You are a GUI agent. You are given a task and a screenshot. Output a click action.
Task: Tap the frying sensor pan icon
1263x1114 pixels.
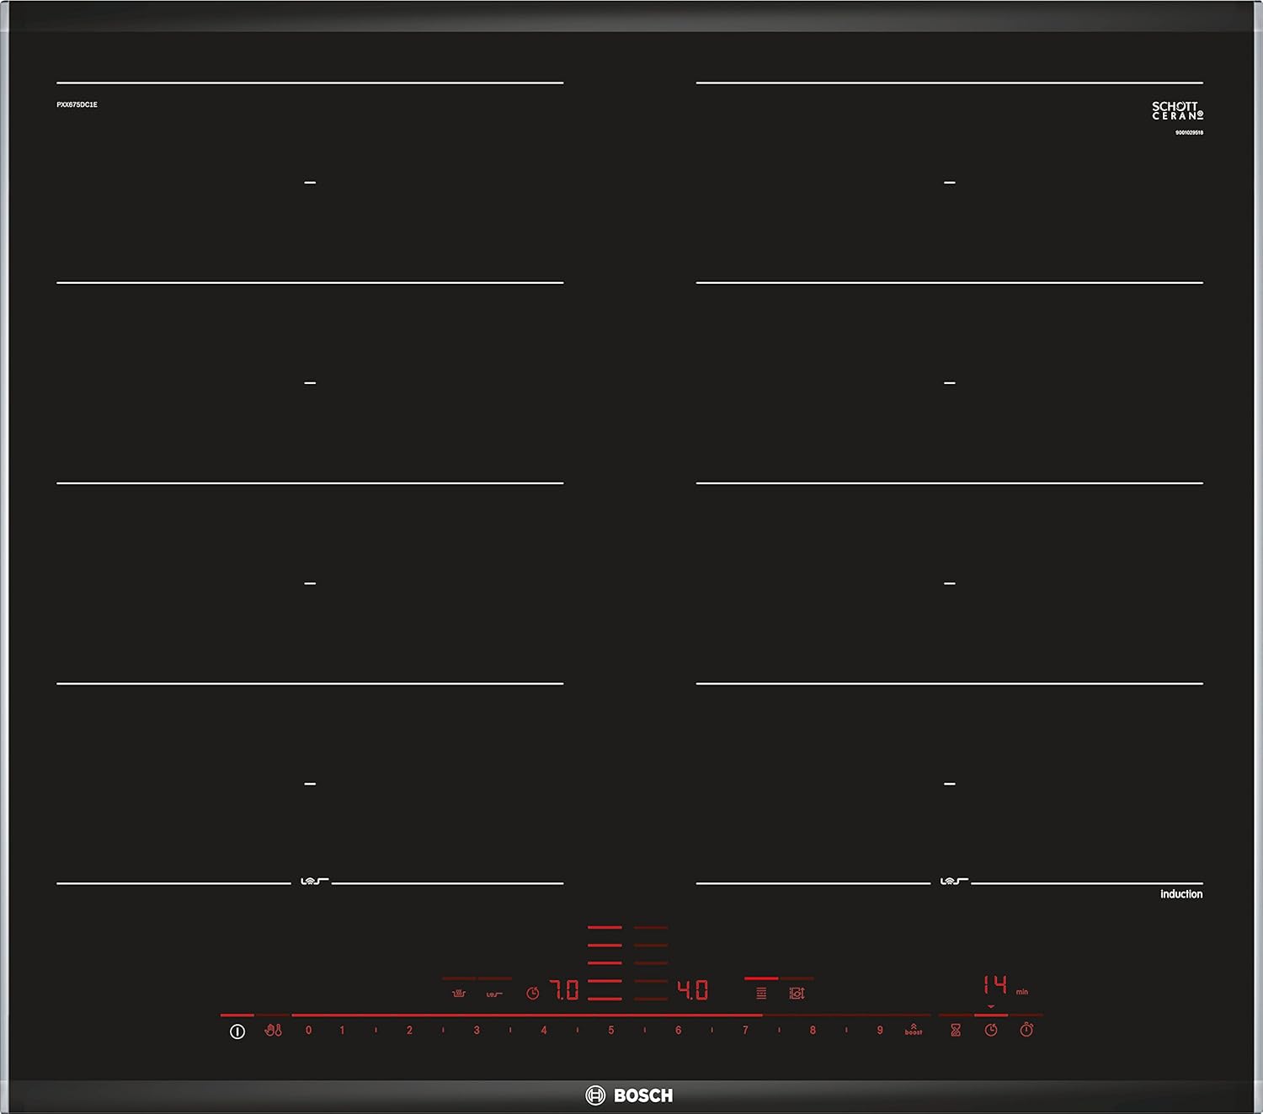(459, 994)
